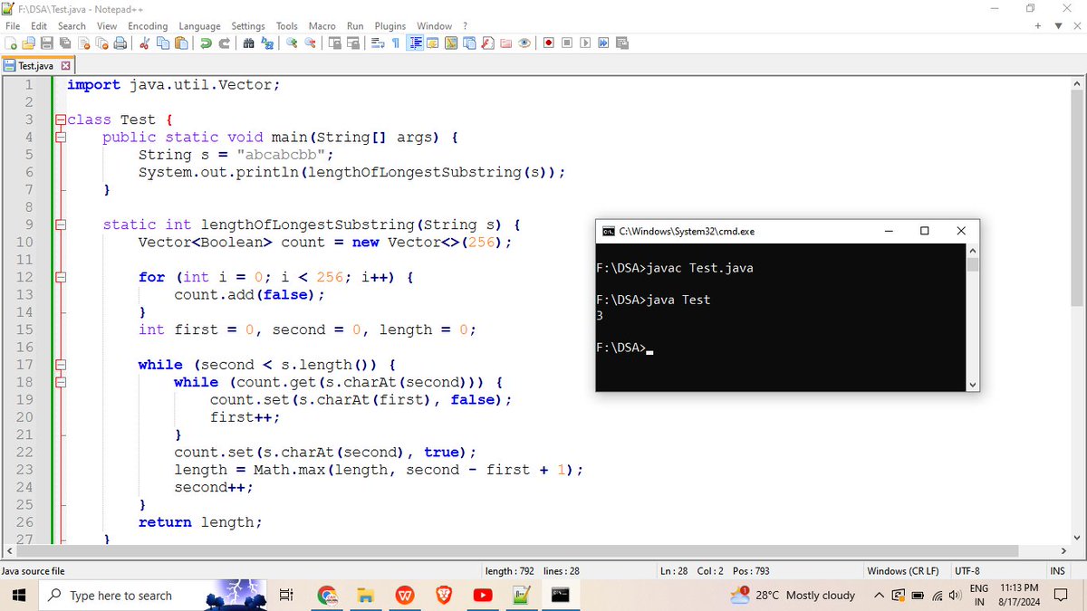Click the Replace toolbar icon
Viewport: 1087px width, 611px height.
(267, 43)
